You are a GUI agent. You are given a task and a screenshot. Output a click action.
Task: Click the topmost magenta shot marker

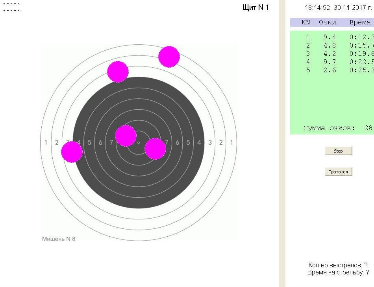169,57
